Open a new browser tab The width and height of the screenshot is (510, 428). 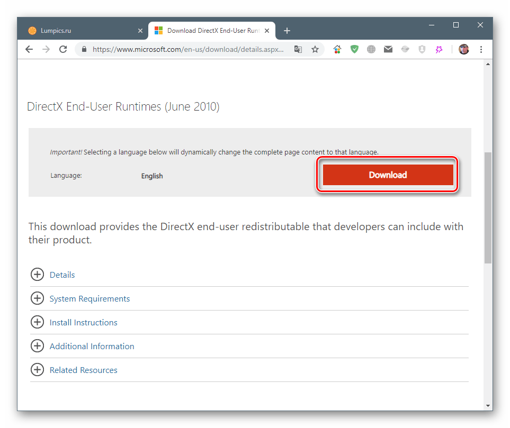click(x=287, y=31)
